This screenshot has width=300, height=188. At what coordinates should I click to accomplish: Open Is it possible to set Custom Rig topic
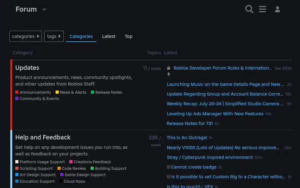(228, 177)
